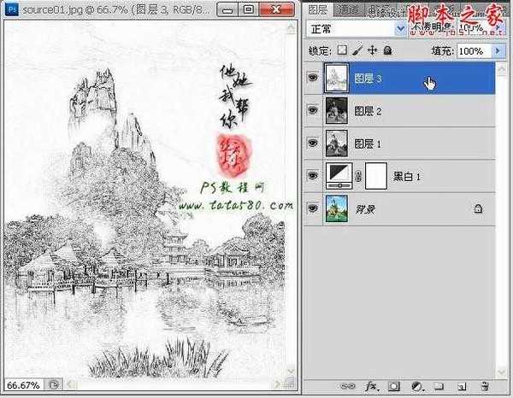Create a new fill or adjustment layer
This screenshot has width=513, height=398.
tap(417, 387)
